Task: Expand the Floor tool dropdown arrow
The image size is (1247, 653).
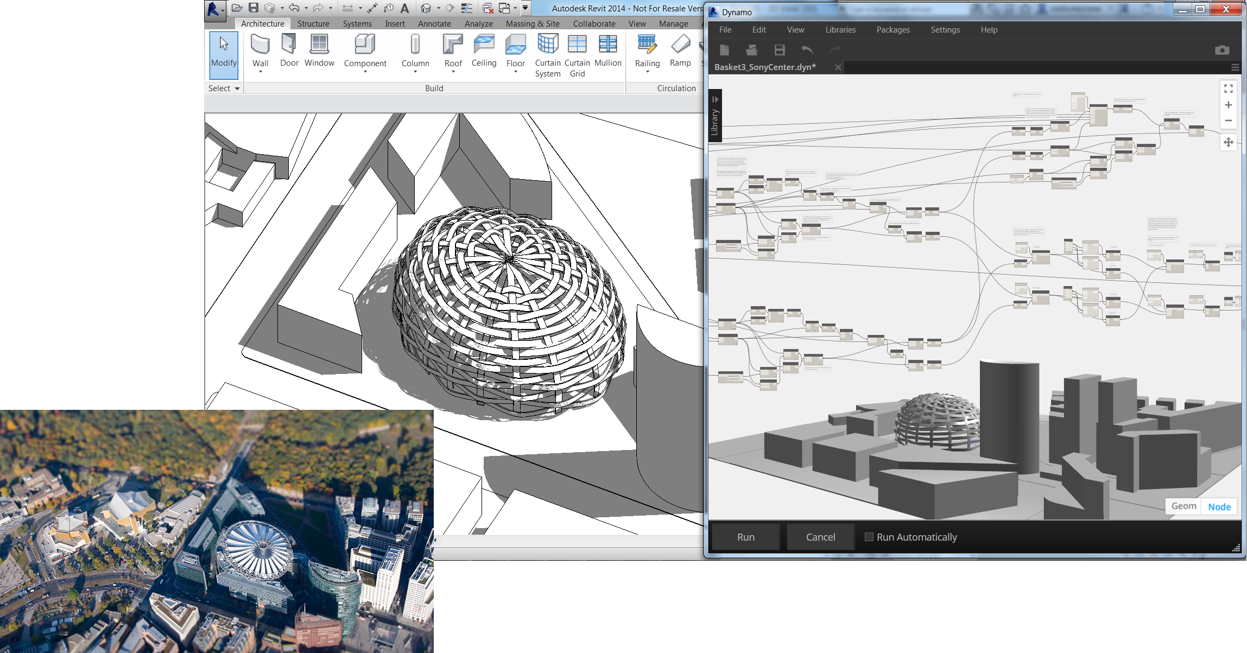Action: [516, 72]
